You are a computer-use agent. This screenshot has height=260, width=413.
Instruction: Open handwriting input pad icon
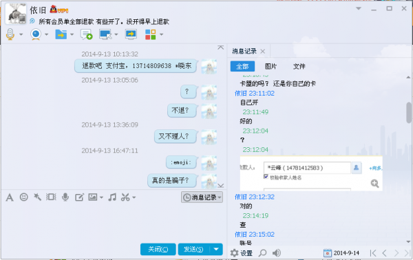click(79, 197)
